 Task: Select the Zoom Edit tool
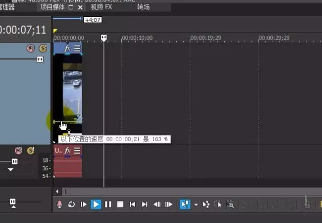click(x=230, y=204)
